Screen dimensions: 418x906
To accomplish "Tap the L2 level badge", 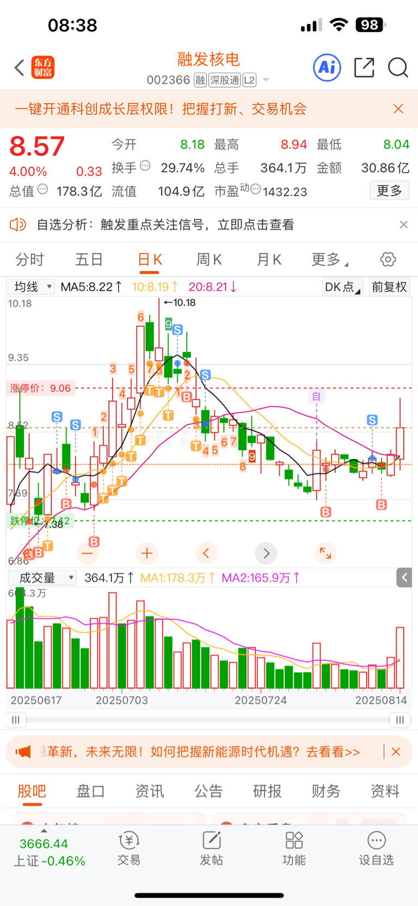I will [x=249, y=81].
